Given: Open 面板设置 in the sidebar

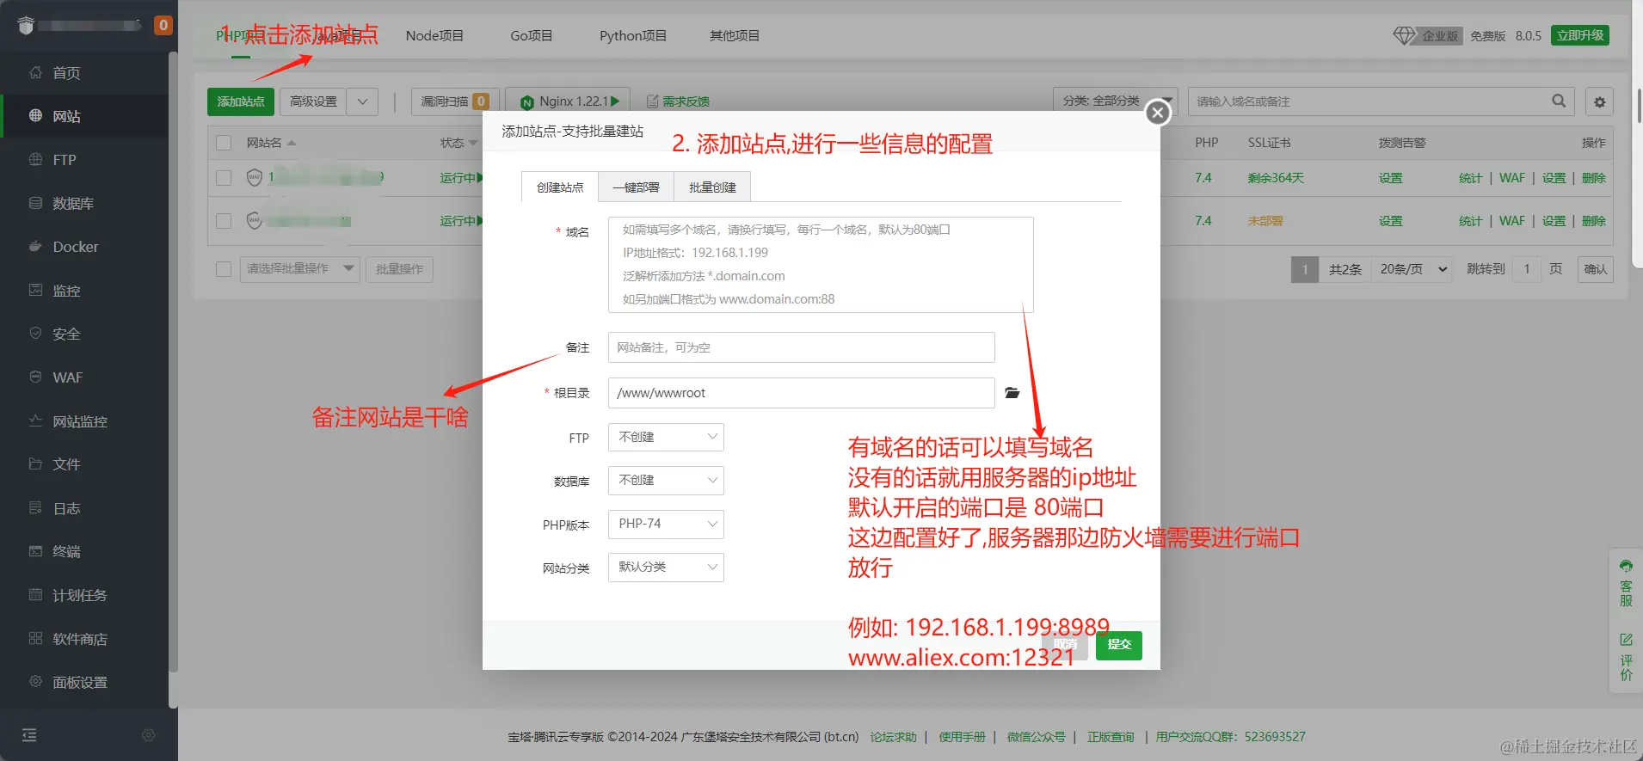Looking at the screenshot, I should (x=80, y=682).
